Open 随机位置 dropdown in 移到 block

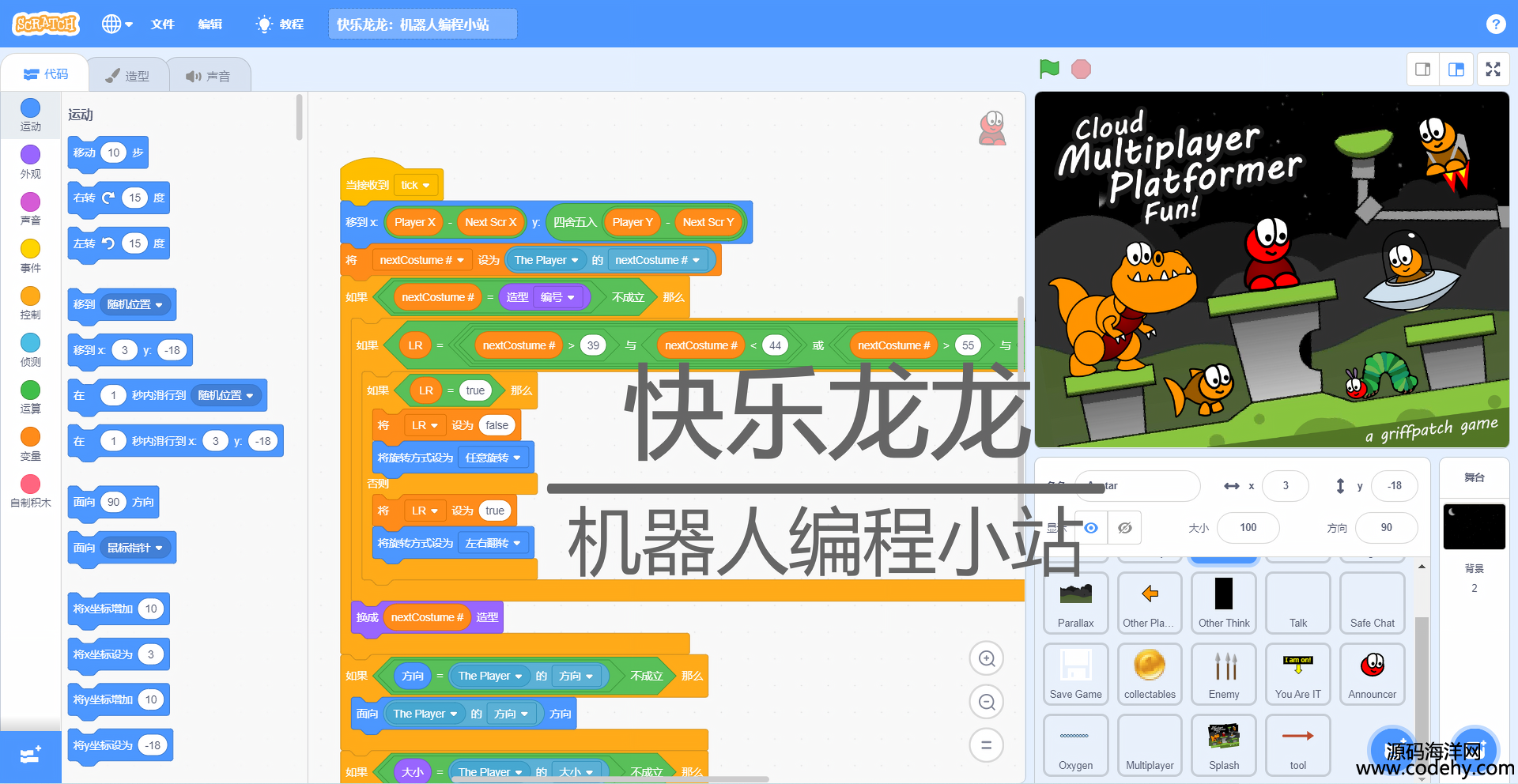click(136, 305)
